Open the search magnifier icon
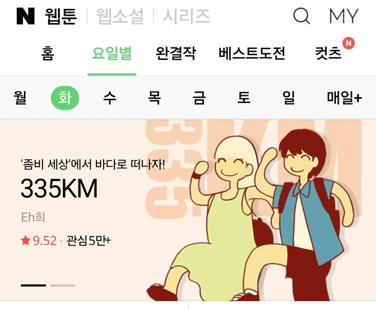The width and height of the screenshot is (376, 310). [x=302, y=16]
